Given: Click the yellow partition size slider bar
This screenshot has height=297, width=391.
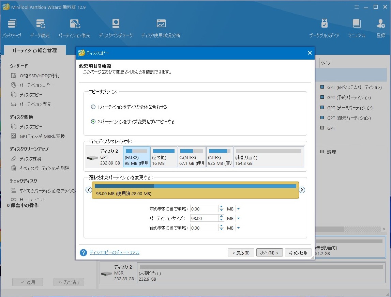Looking at the screenshot, I should pos(195,190).
